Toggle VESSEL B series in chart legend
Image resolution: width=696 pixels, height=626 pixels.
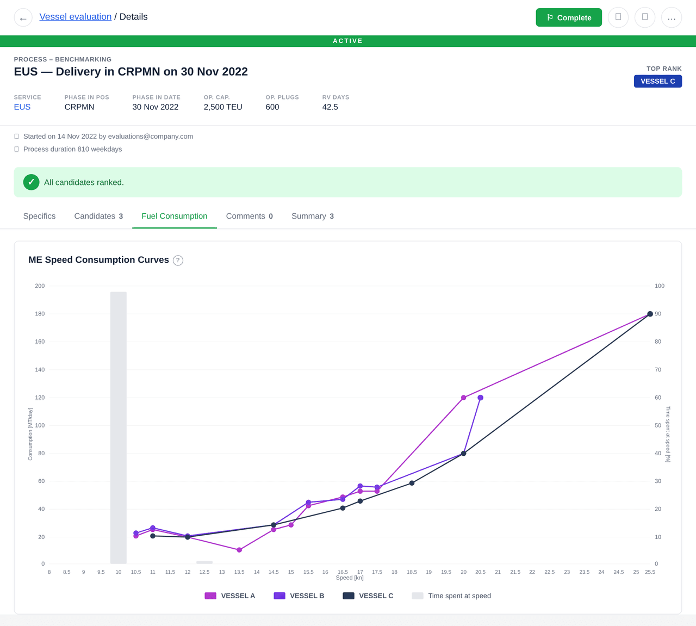[299, 596]
